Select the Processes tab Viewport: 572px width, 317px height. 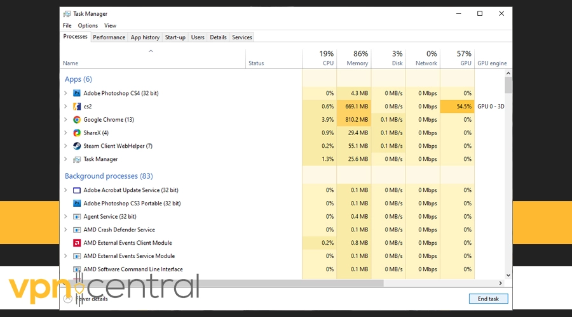[75, 36]
